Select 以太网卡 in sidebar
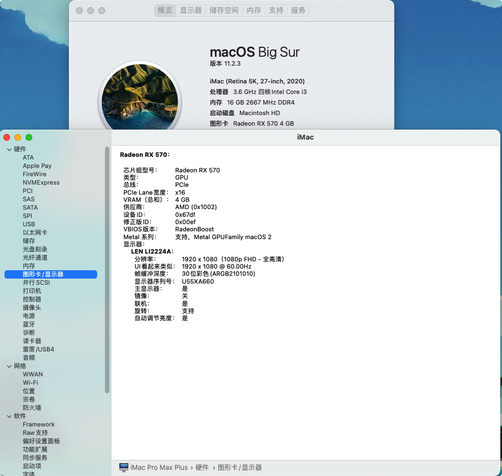The image size is (502, 476). (x=35, y=232)
